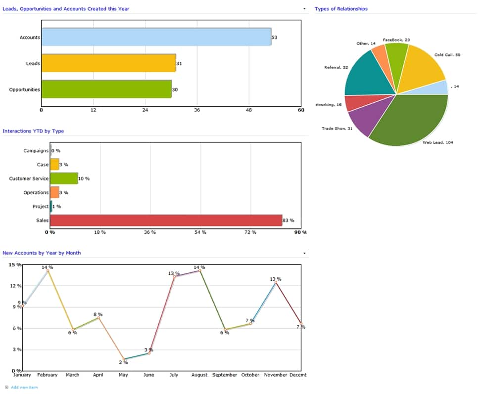Click the orange Operations bar
Image resolution: width=478 pixels, height=394 pixels.
point(54,192)
